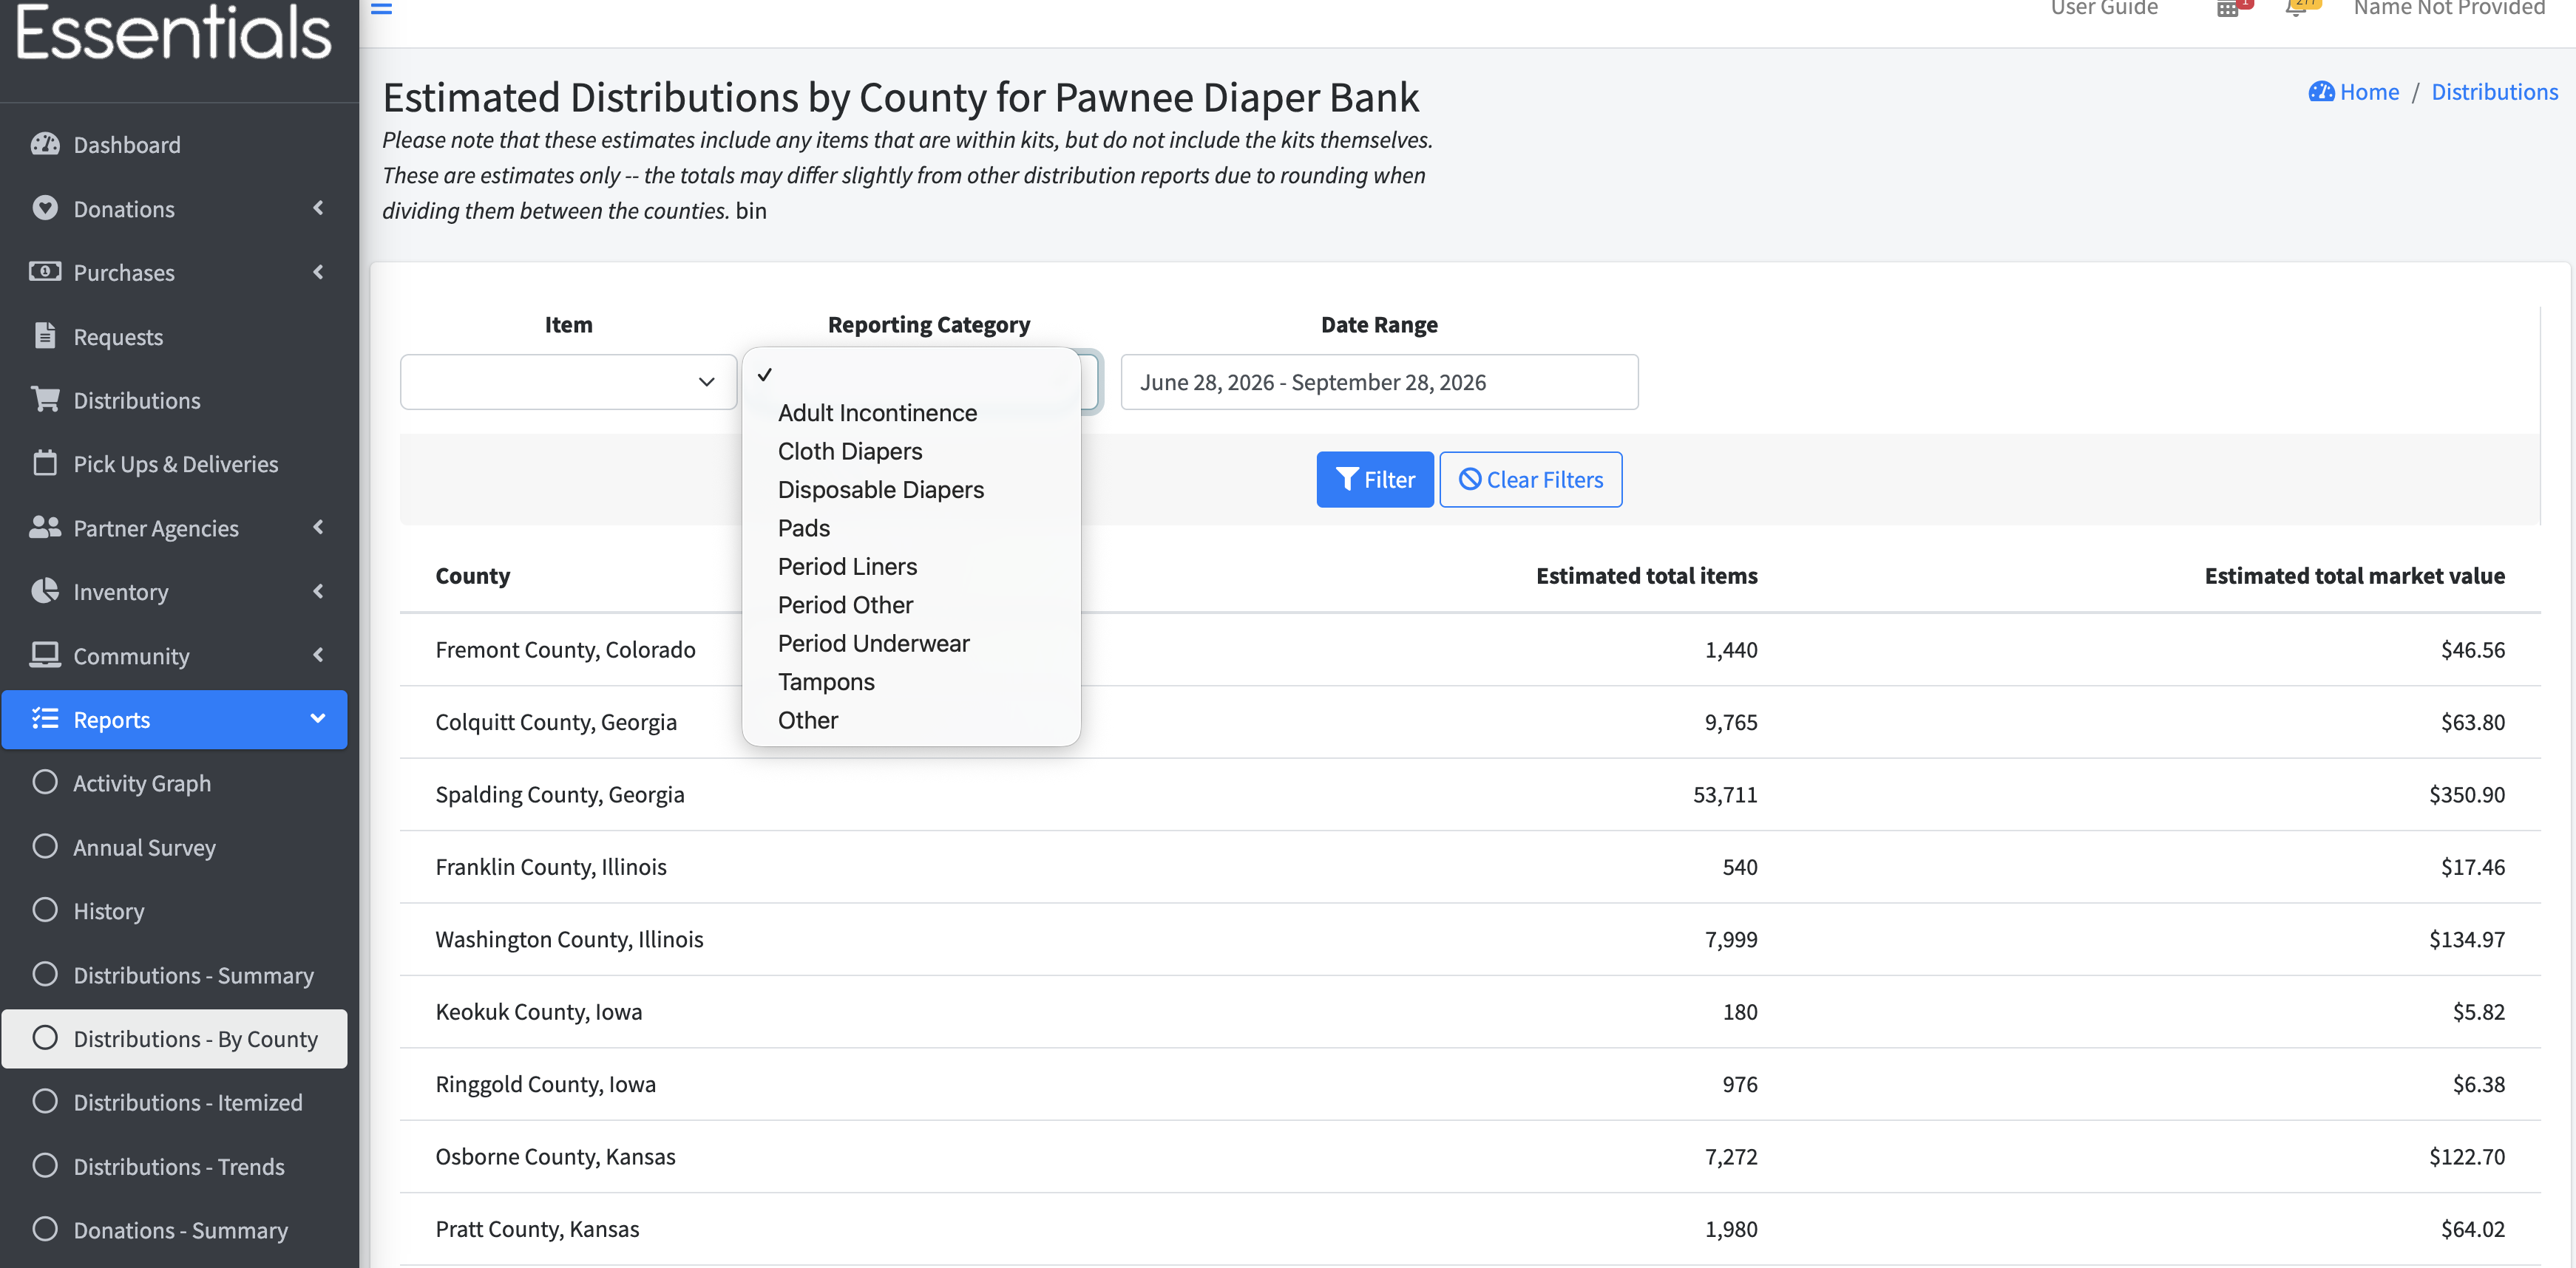Screen dimensions: 2576x1268
Task: Click the circle icon beside History
Action: [44, 910]
